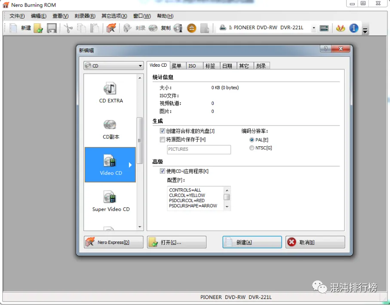
Task: Select the NTSC encoding resolution radio
Action: coord(252,148)
